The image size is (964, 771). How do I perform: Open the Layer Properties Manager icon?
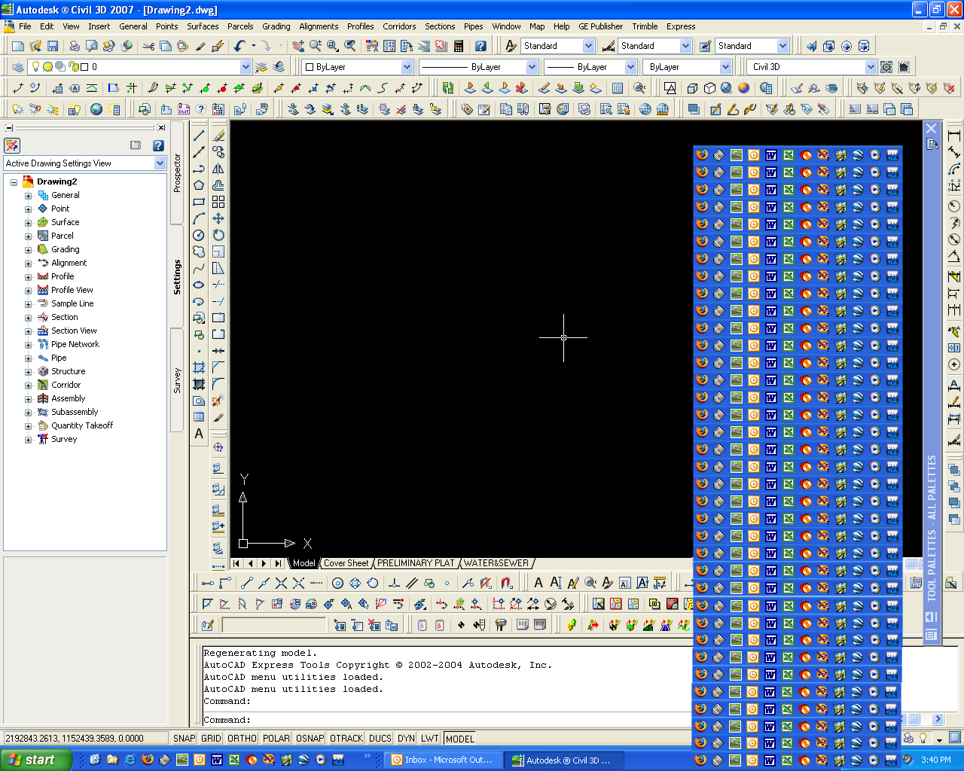click(x=18, y=67)
